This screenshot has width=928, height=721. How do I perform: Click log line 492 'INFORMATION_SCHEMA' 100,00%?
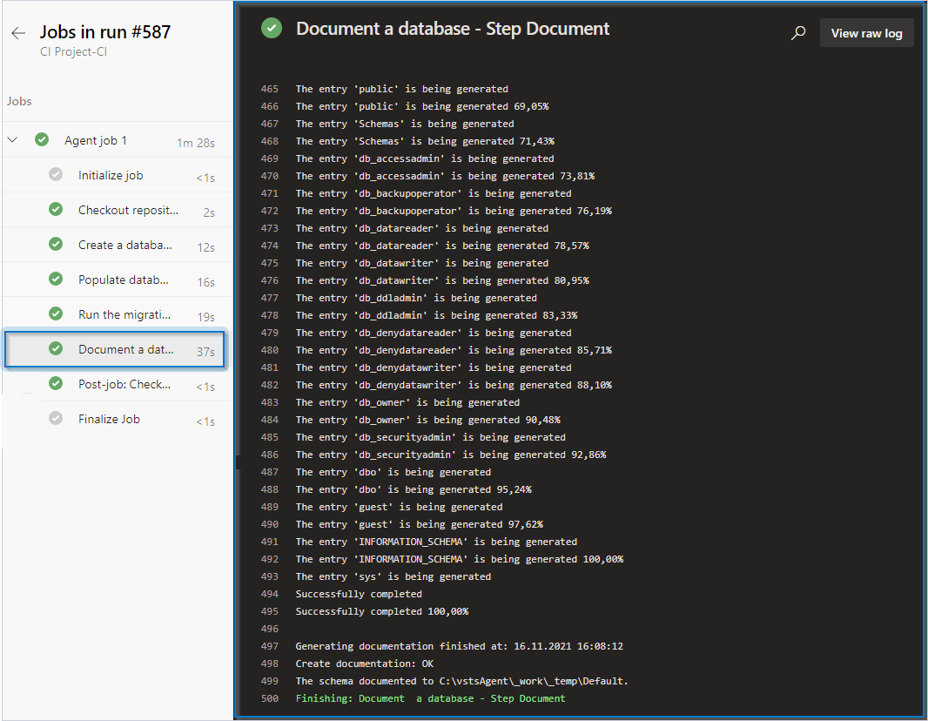coord(460,560)
